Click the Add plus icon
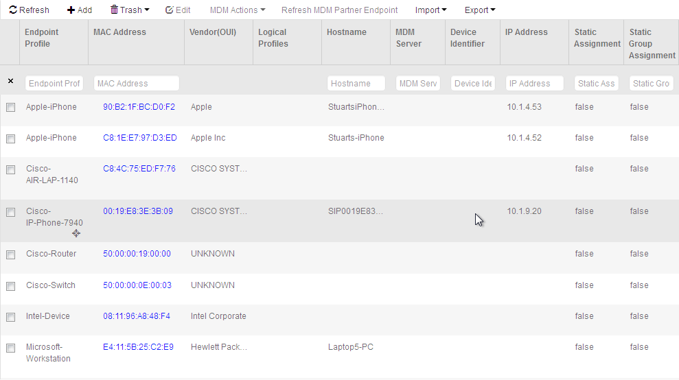Image resolution: width=679 pixels, height=380 pixels. 71,10
